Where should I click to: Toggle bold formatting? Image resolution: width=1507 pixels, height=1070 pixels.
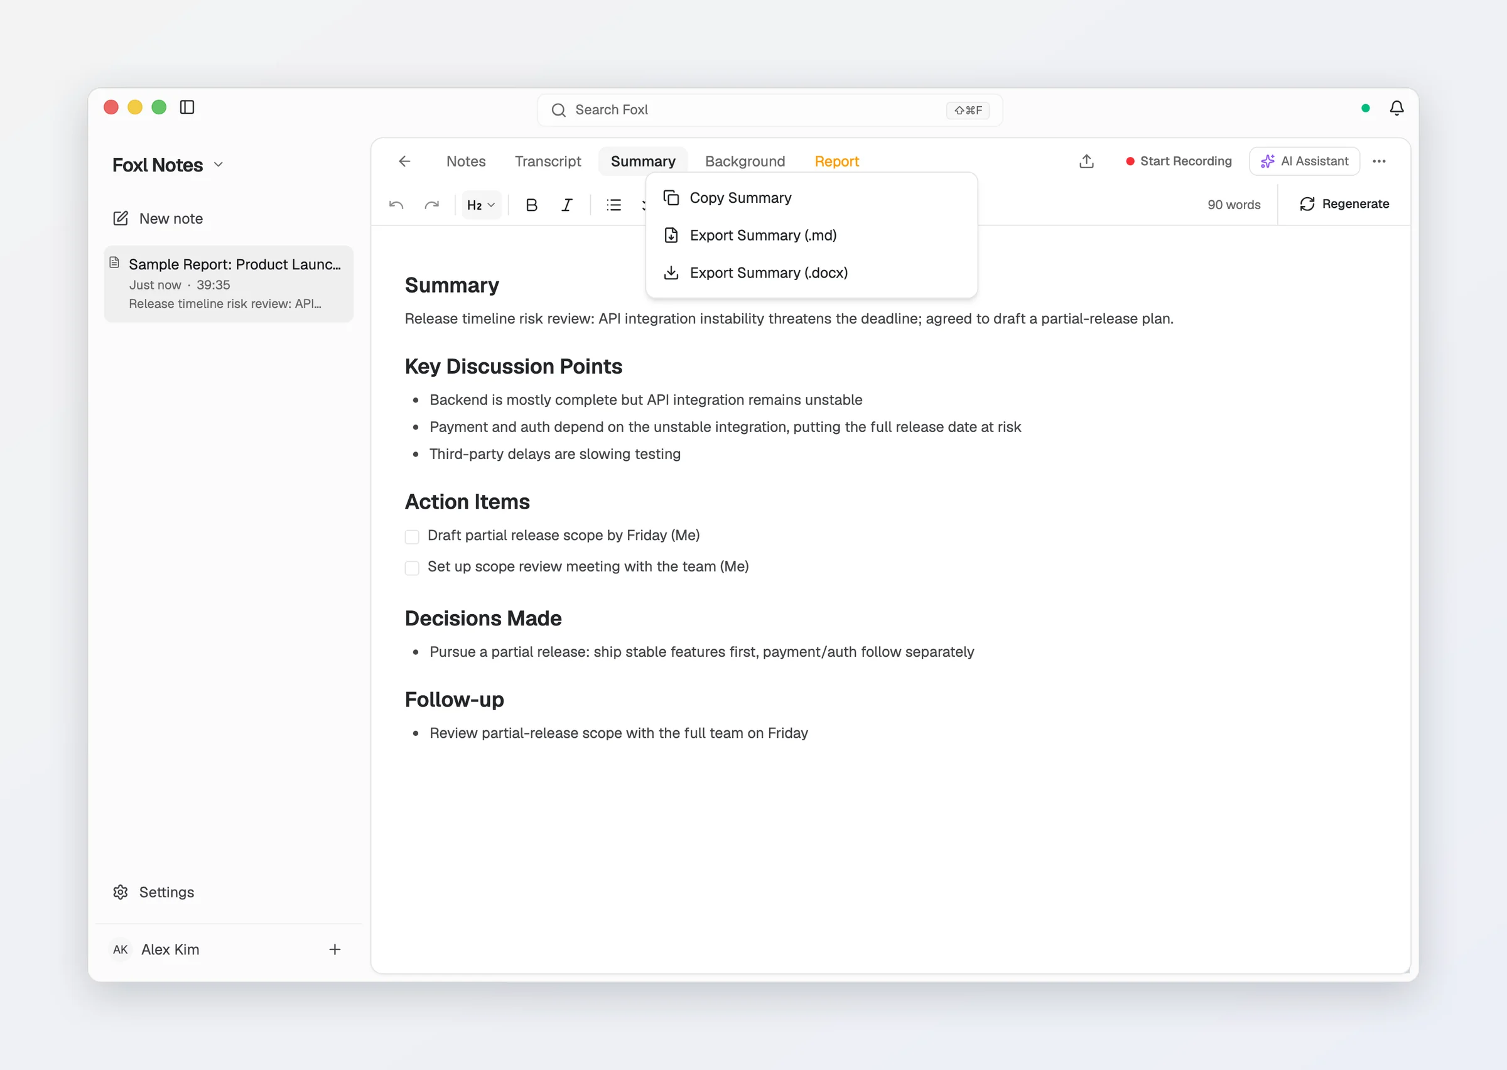coord(532,205)
